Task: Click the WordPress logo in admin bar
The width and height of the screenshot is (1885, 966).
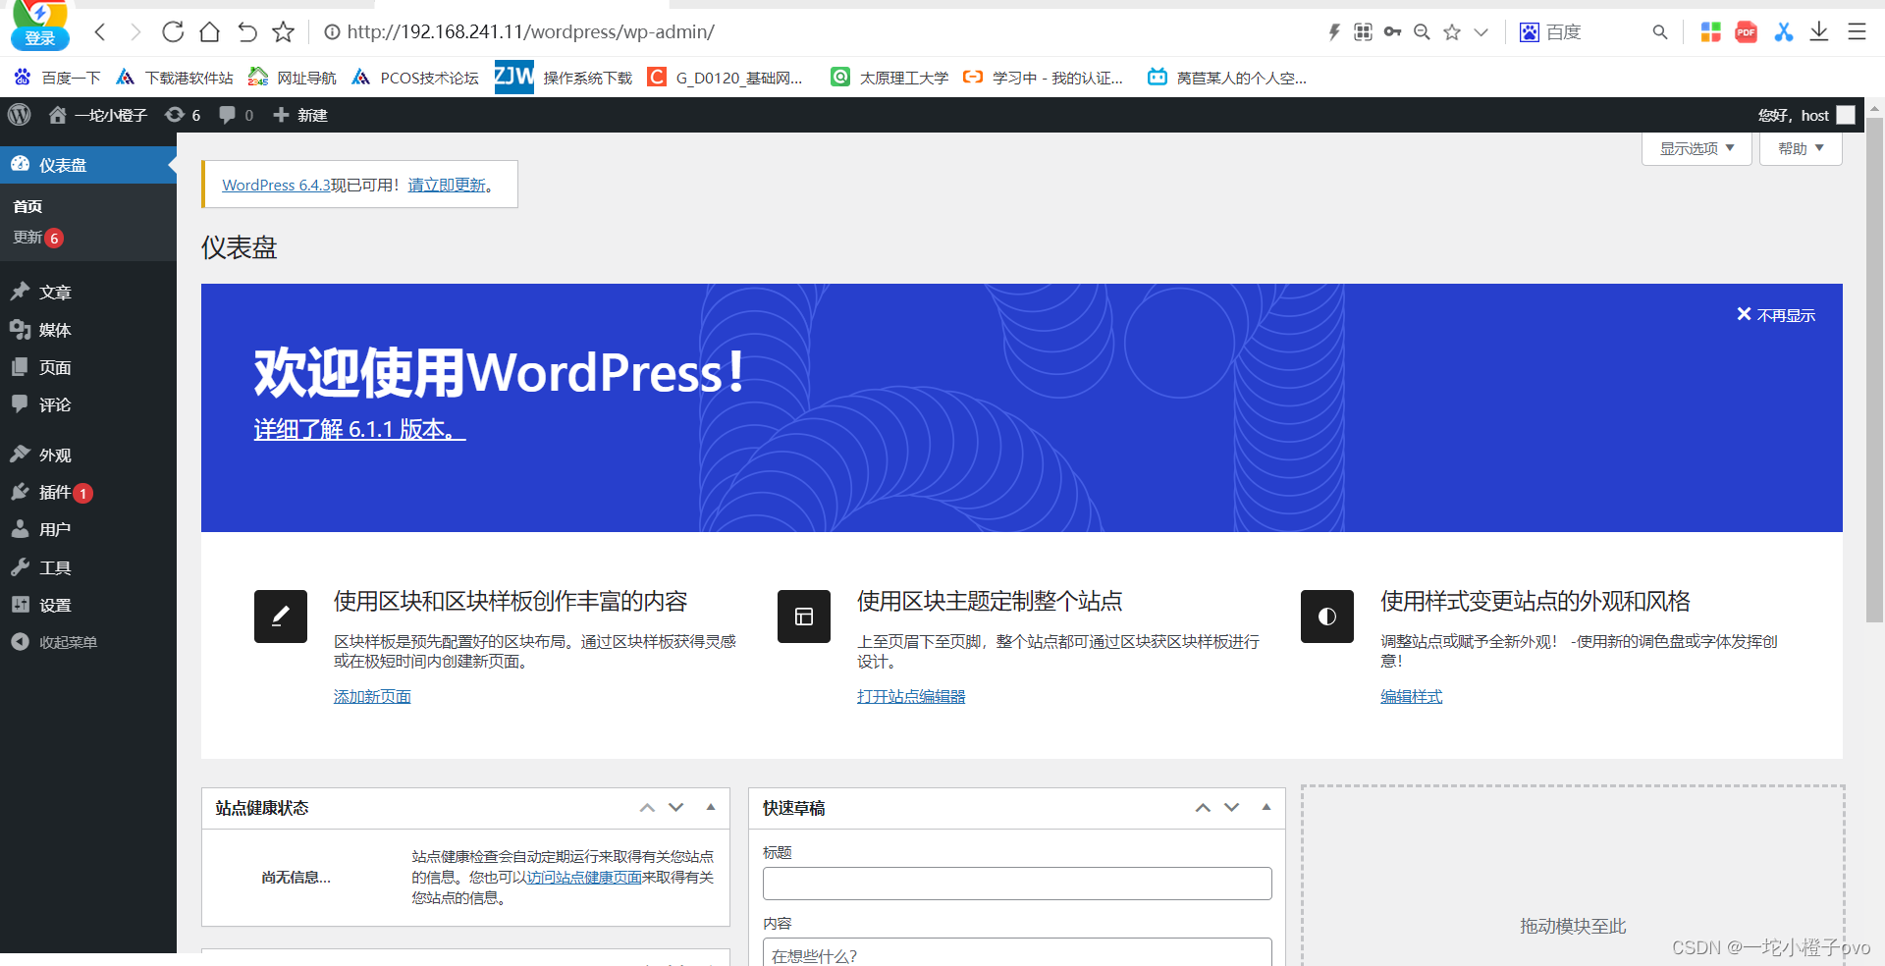Action: tap(20, 115)
